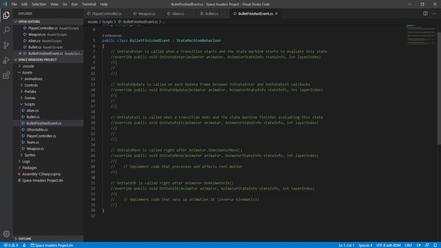Open the Search view in activity bar
This screenshot has width=441, height=248.
pos(6,30)
